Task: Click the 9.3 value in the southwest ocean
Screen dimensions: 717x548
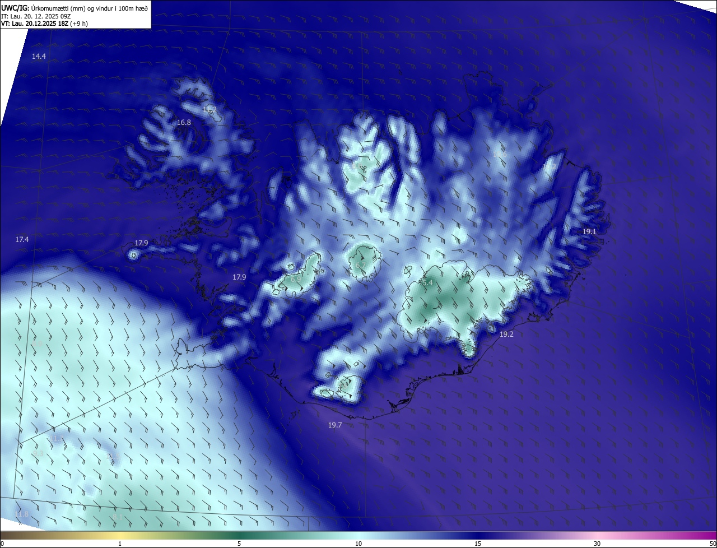Action: [x=38, y=453]
